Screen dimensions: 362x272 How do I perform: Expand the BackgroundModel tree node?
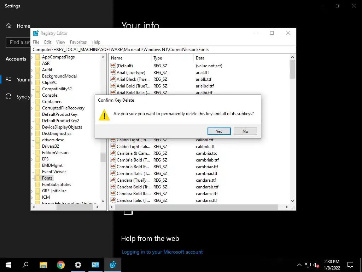click(32, 76)
